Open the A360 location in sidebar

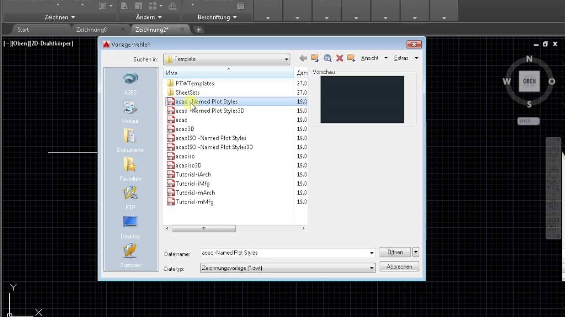(x=130, y=83)
